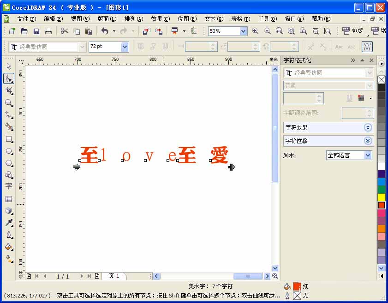The height and width of the screenshot is (303, 388).
Task: Select the Basic Shapes tool
Action: 9,175
